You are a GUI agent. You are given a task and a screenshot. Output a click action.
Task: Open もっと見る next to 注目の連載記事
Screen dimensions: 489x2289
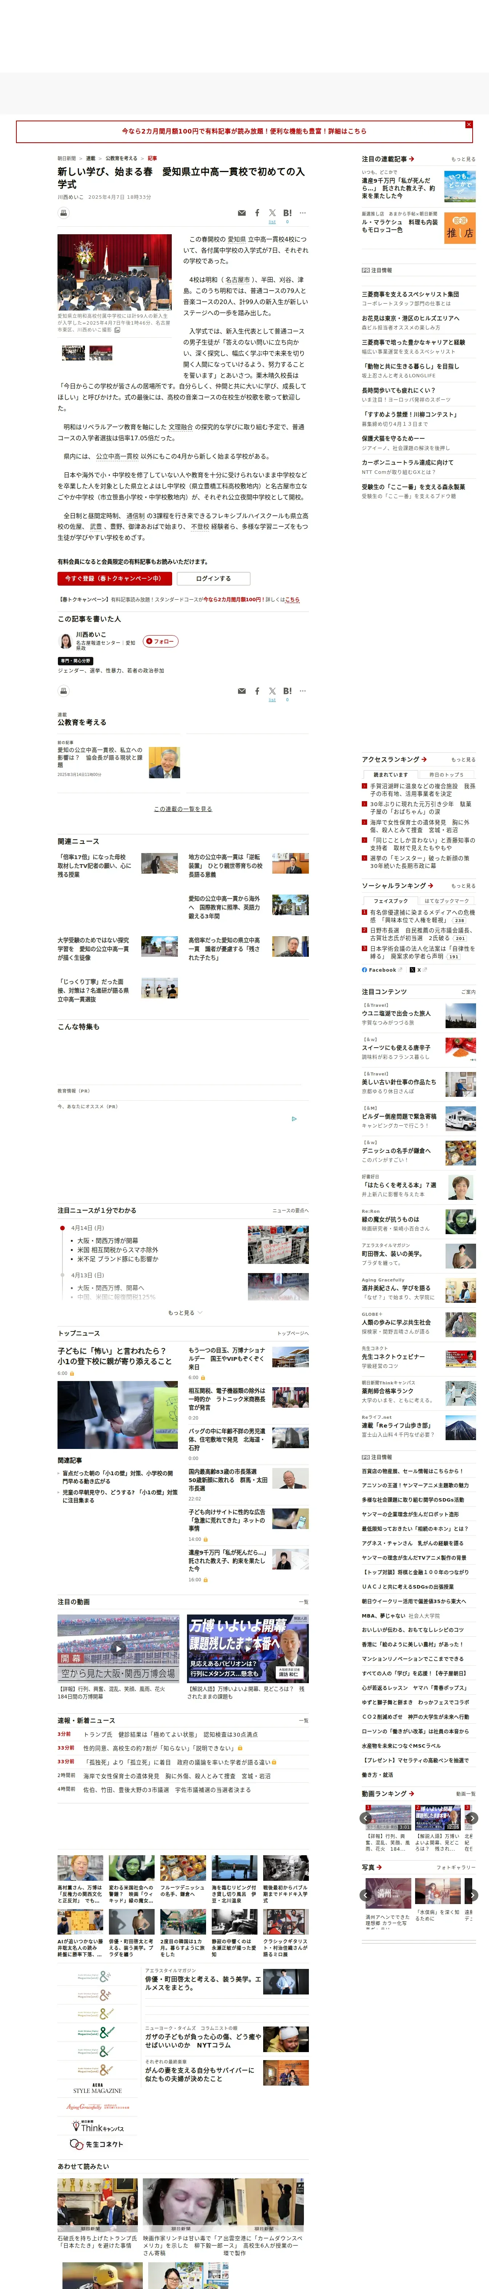pyautogui.click(x=463, y=159)
